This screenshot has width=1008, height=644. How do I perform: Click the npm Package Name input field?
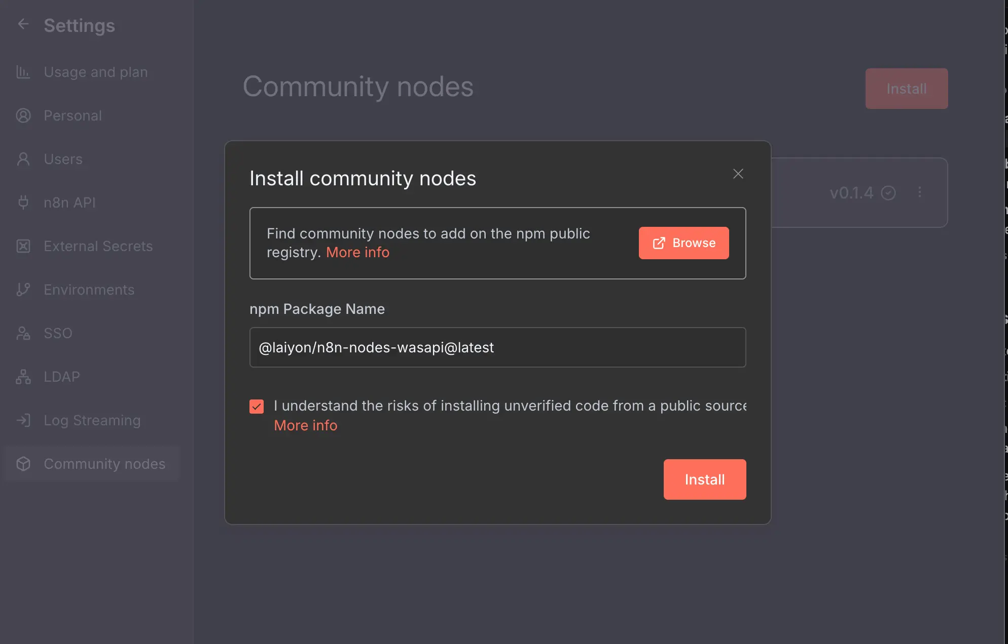(x=498, y=347)
